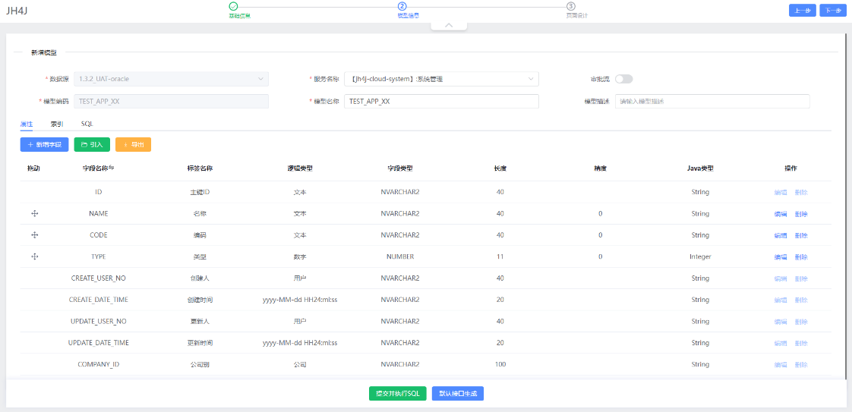Image resolution: width=852 pixels, height=412 pixels.
Task: Click the green 引入 button
Action: 92,144
